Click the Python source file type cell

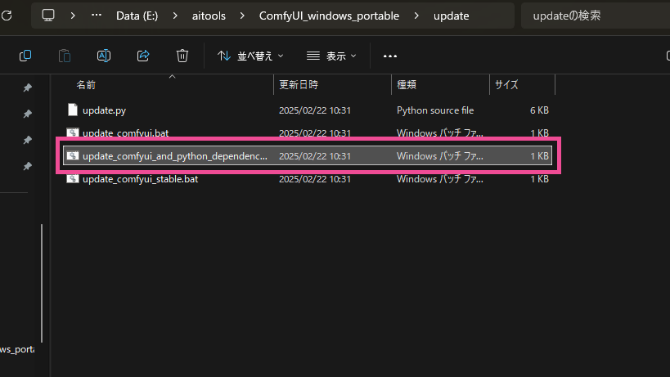tap(435, 110)
